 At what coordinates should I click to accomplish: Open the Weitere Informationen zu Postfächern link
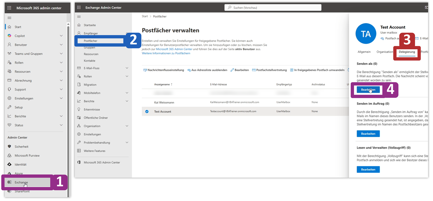(x=166, y=53)
